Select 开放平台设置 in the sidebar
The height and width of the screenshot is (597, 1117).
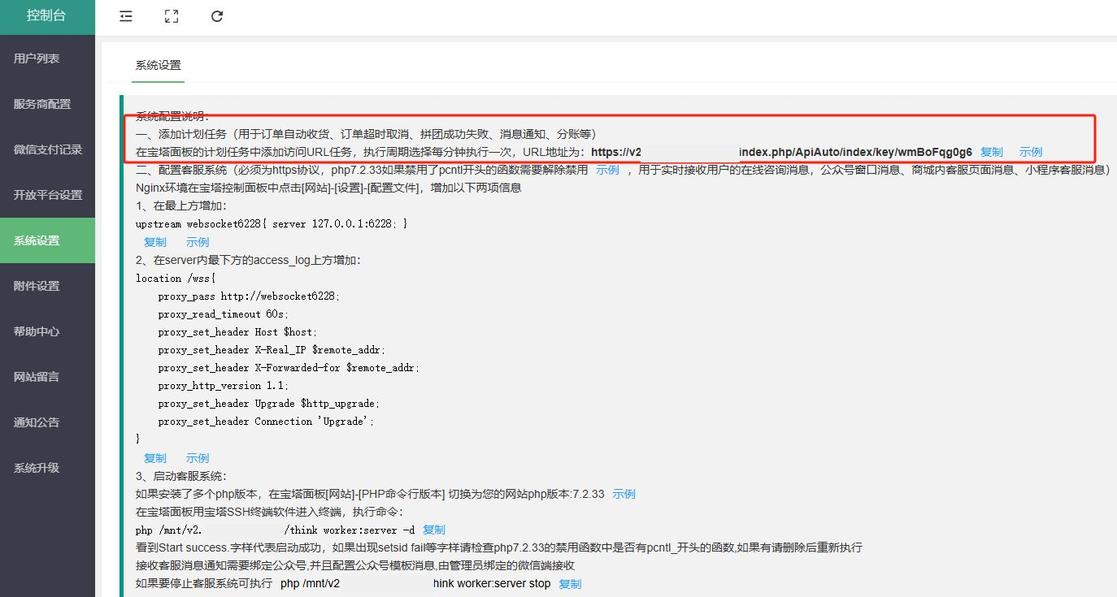pyautogui.click(x=48, y=195)
